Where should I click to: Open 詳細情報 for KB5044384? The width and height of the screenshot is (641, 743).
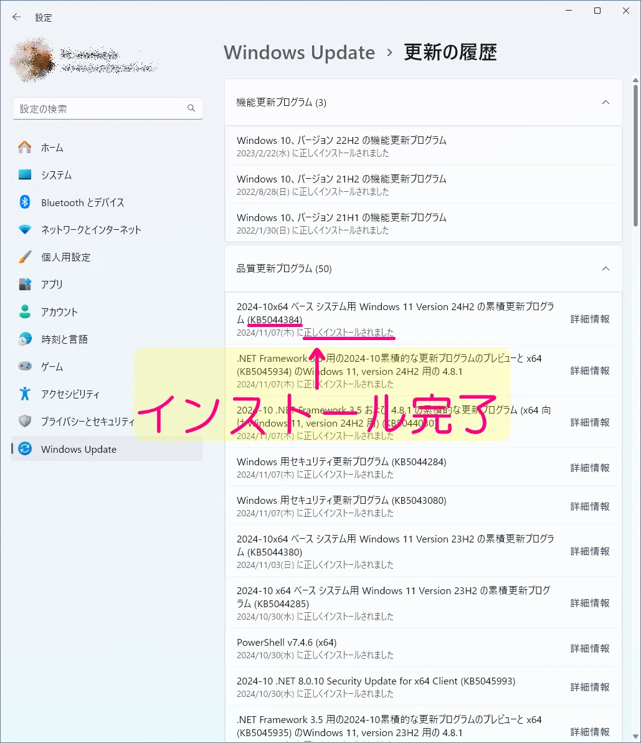pyautogui.click(x=590, y=319)
